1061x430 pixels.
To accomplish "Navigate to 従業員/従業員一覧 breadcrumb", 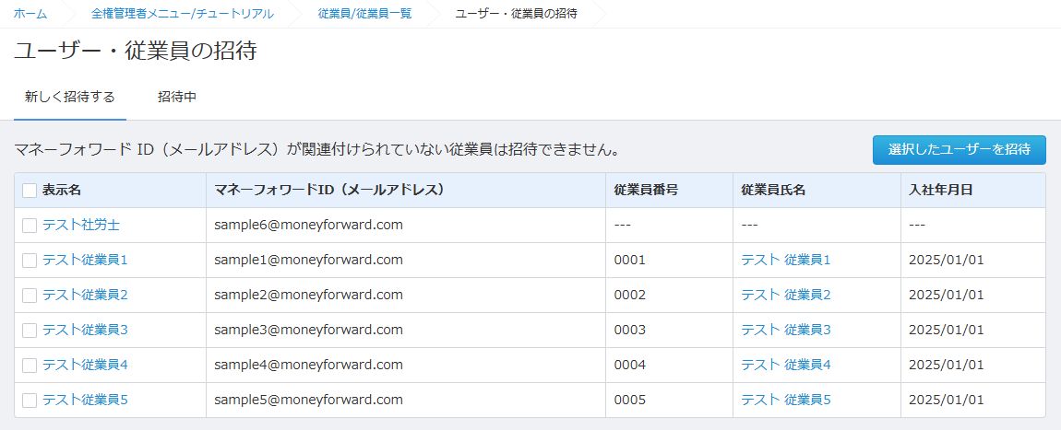I will (x=364, y=14).
